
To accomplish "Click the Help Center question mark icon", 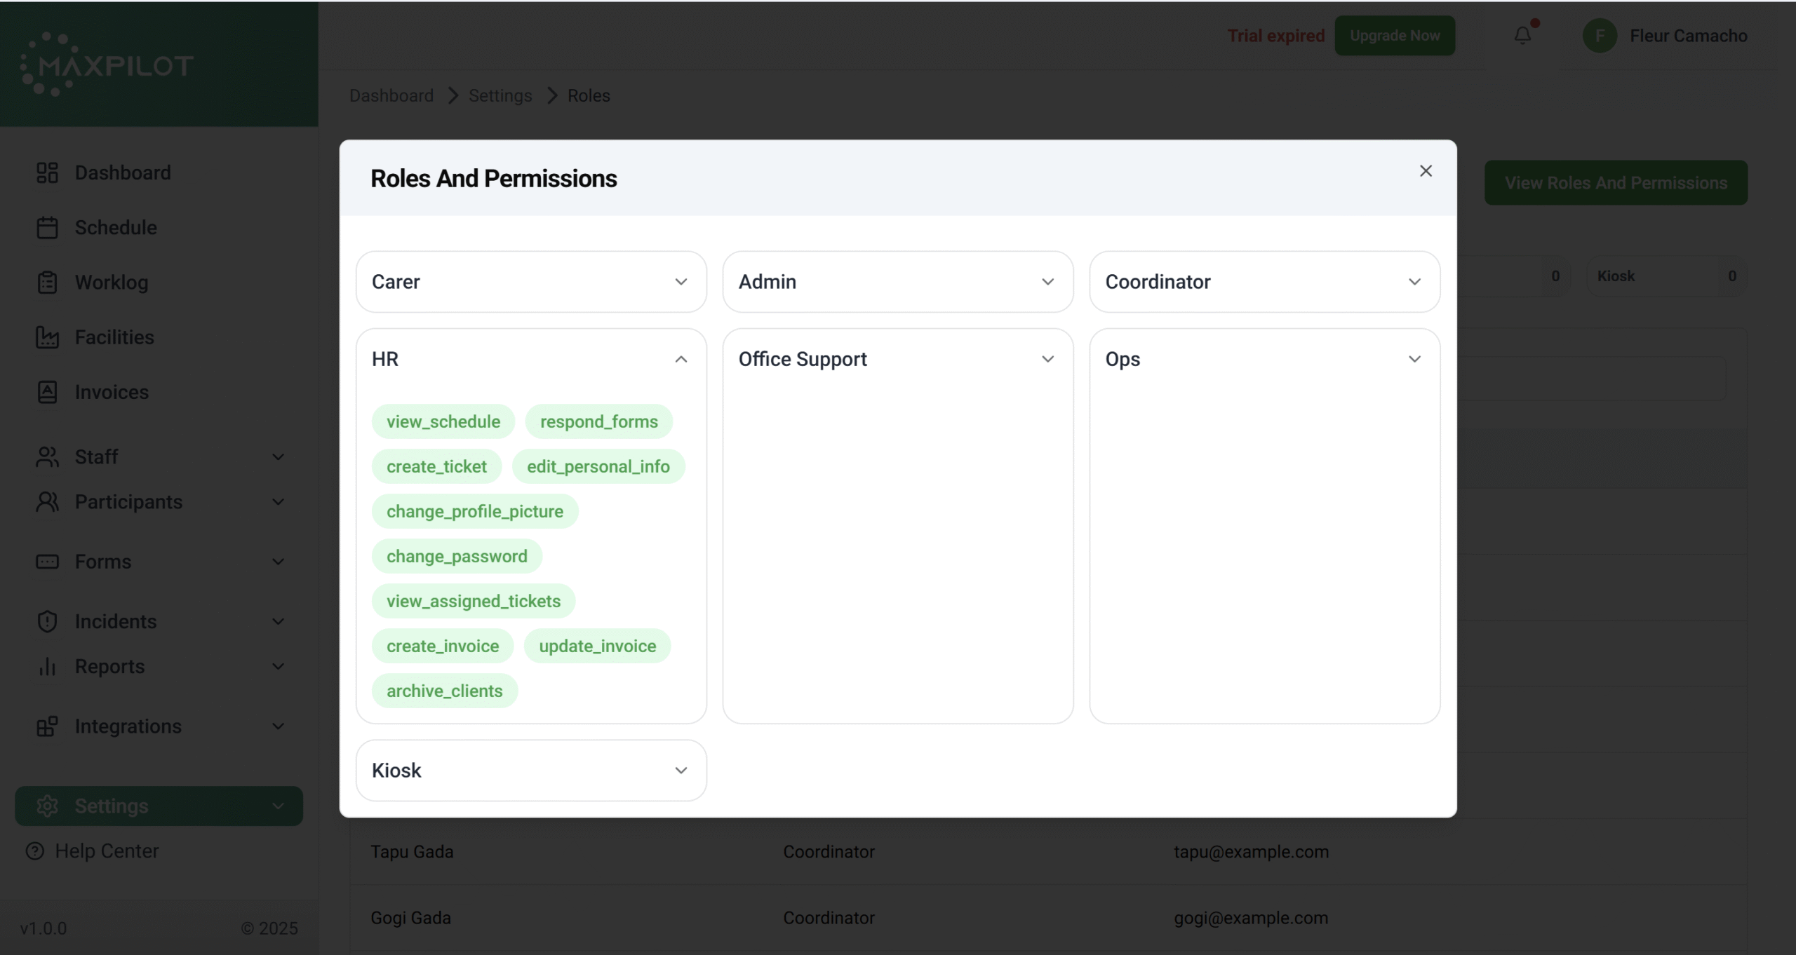I will (x=34, y=851).
